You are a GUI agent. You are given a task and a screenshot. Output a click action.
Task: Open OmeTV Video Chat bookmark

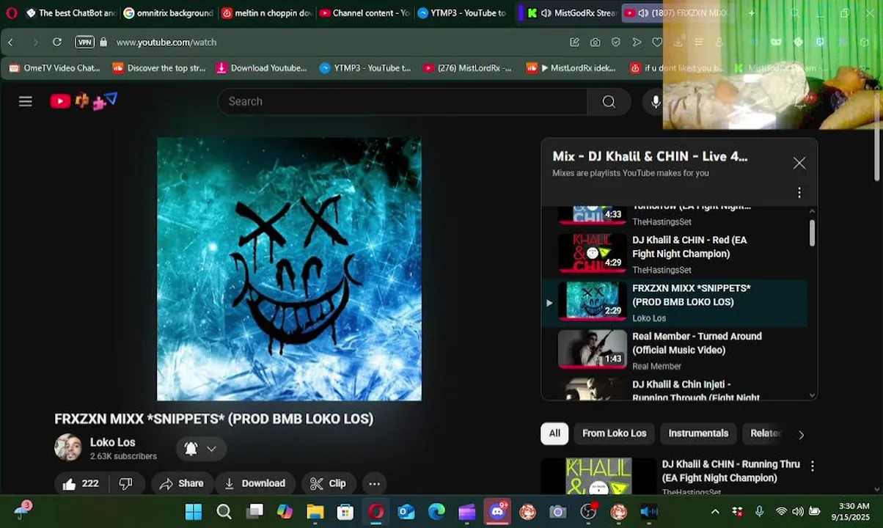[54, 67]
